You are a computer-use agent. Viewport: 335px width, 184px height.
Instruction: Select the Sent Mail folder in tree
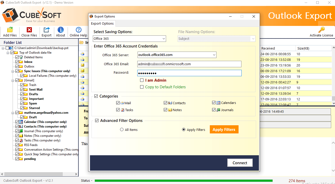pos(36,90)
